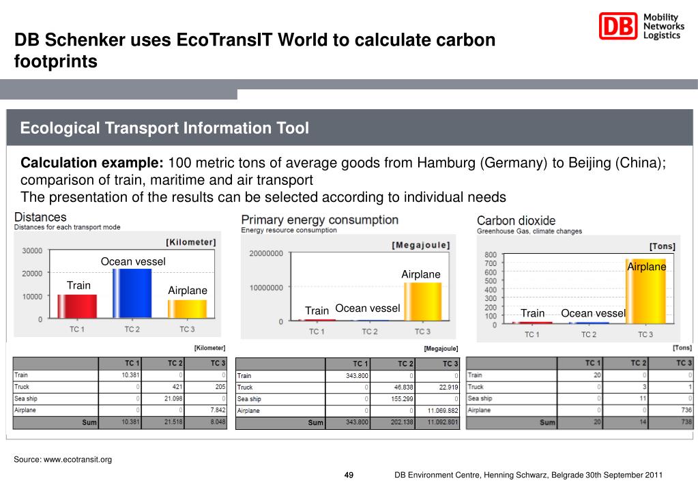The image size is (698, 483).
Task: Click 'Truck' row label in energy table
Action: tap(245, 387)
